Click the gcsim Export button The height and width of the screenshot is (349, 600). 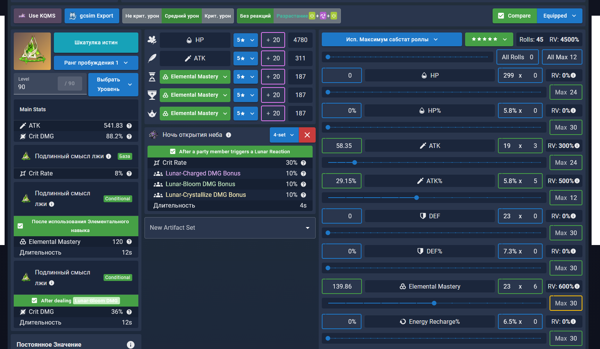click(92, 16)
